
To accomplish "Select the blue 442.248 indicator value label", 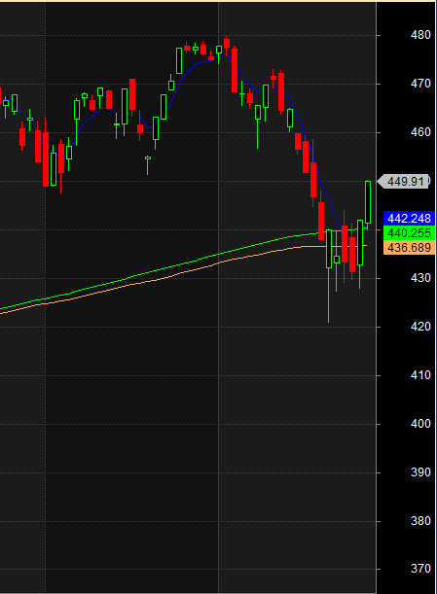I will [409, 219].
